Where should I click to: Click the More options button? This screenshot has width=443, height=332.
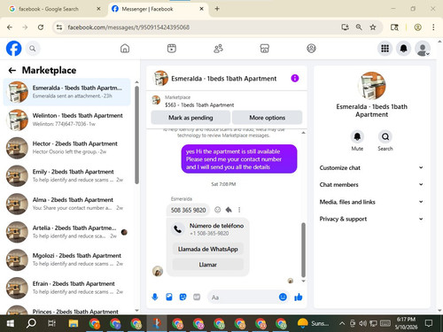tap(267, 118)
